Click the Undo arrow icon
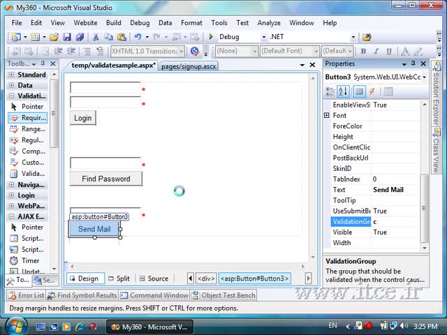This screenshot has width=447, height=335. pyautogui.click(x=138, y=37)
